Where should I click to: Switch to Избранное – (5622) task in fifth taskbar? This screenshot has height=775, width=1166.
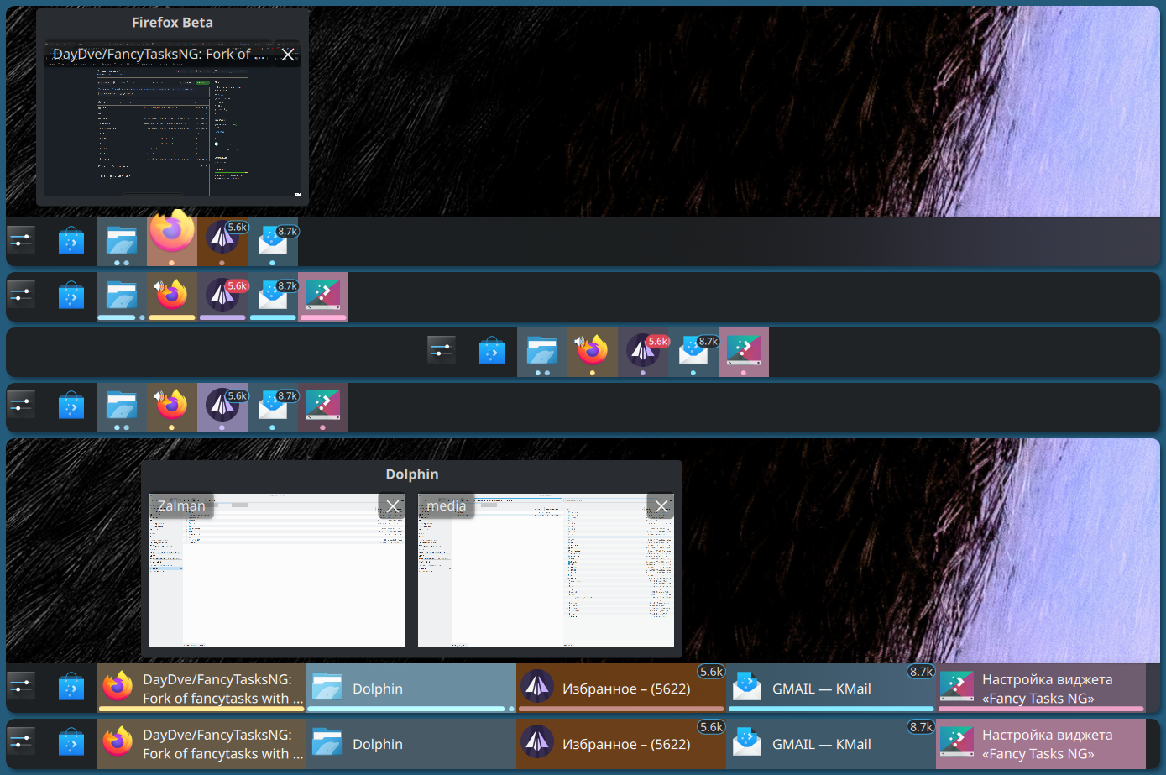pos(621,689)
